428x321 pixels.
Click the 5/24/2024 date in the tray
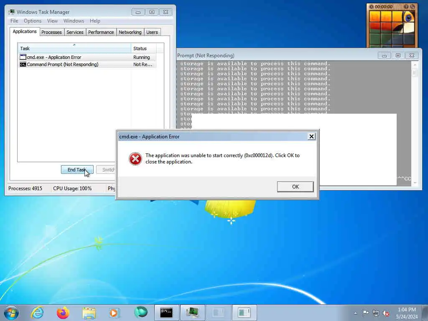click(x=407, y=317)
